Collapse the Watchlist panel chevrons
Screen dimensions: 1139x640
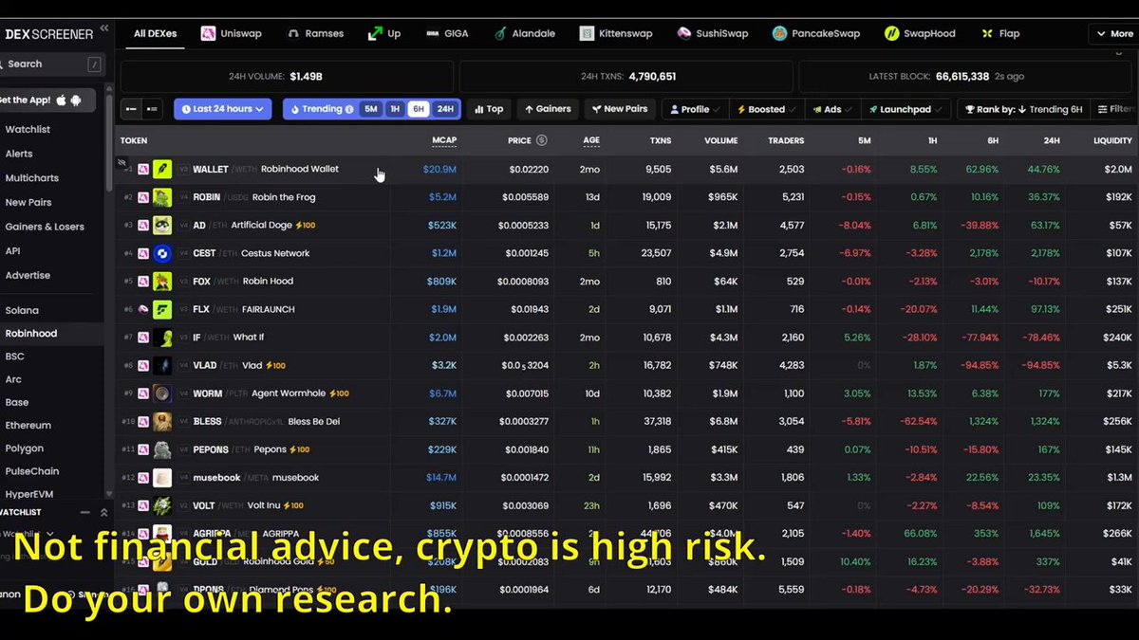tap(103, 512)
